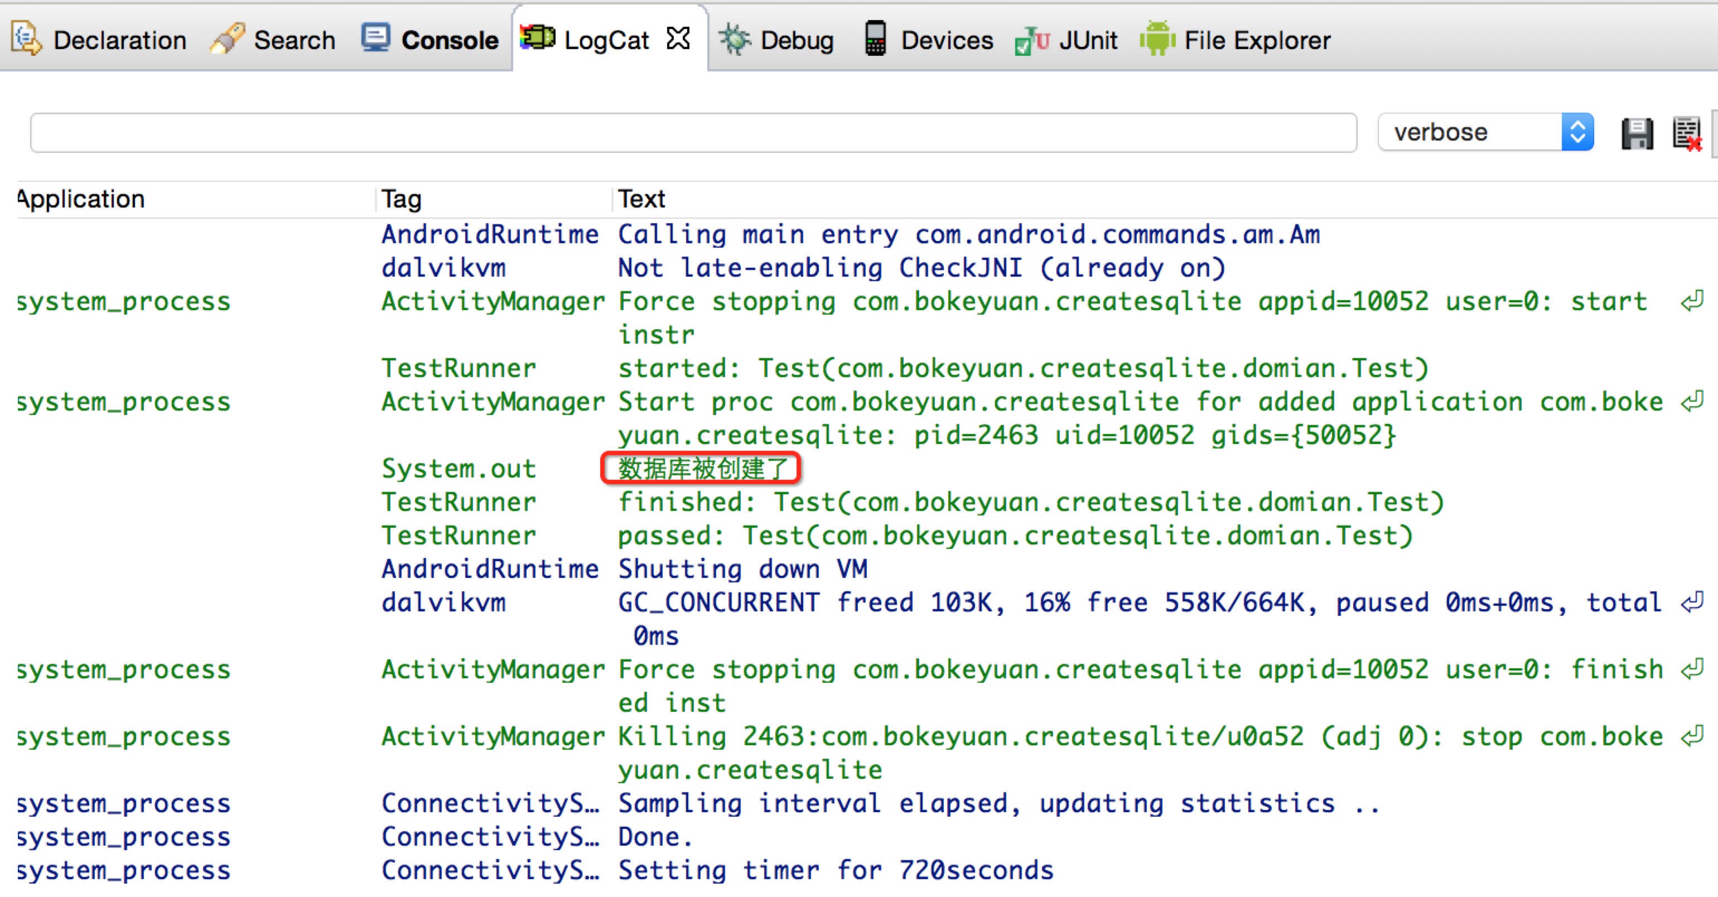Click the File Explorer android icon
Viewport: 1718px width, 897px height.
tap(1157, 38)
